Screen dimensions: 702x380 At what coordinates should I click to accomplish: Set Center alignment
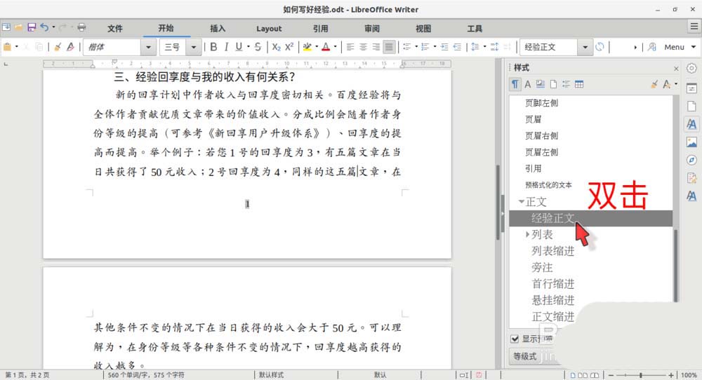[363, 46]
